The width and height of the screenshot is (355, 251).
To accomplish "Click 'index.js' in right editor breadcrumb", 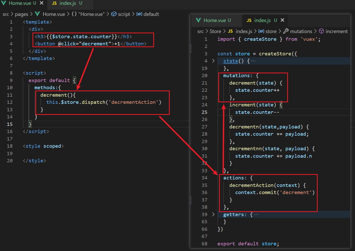I will 244,31.
